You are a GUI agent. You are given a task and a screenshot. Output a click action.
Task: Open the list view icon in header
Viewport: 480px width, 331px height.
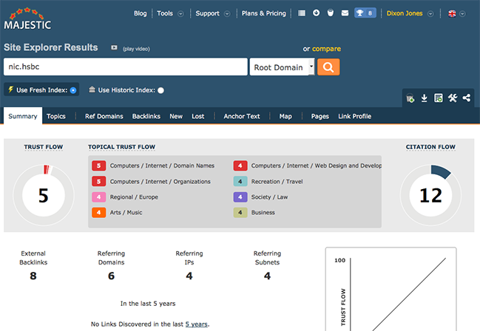point(302,13)
